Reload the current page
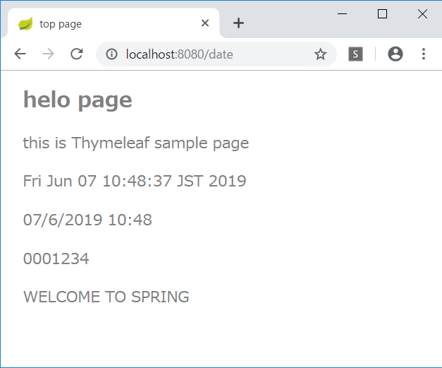 [77, 54]
